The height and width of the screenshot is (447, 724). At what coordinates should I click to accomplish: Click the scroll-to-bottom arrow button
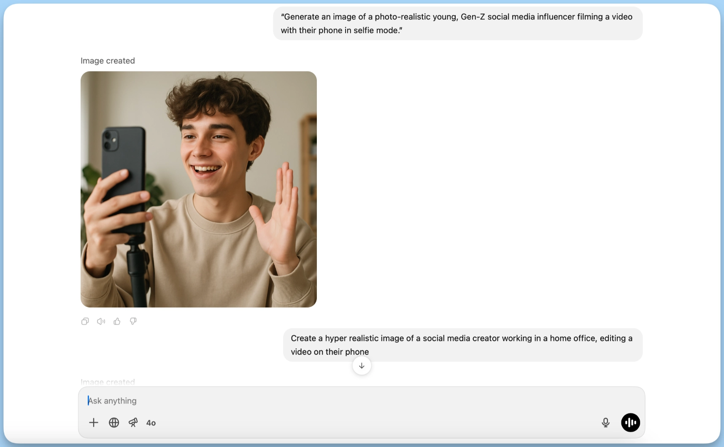point(362,366)
